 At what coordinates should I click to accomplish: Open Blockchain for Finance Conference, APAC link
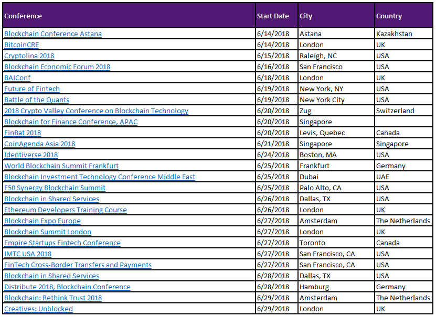[x=71, y=122]
